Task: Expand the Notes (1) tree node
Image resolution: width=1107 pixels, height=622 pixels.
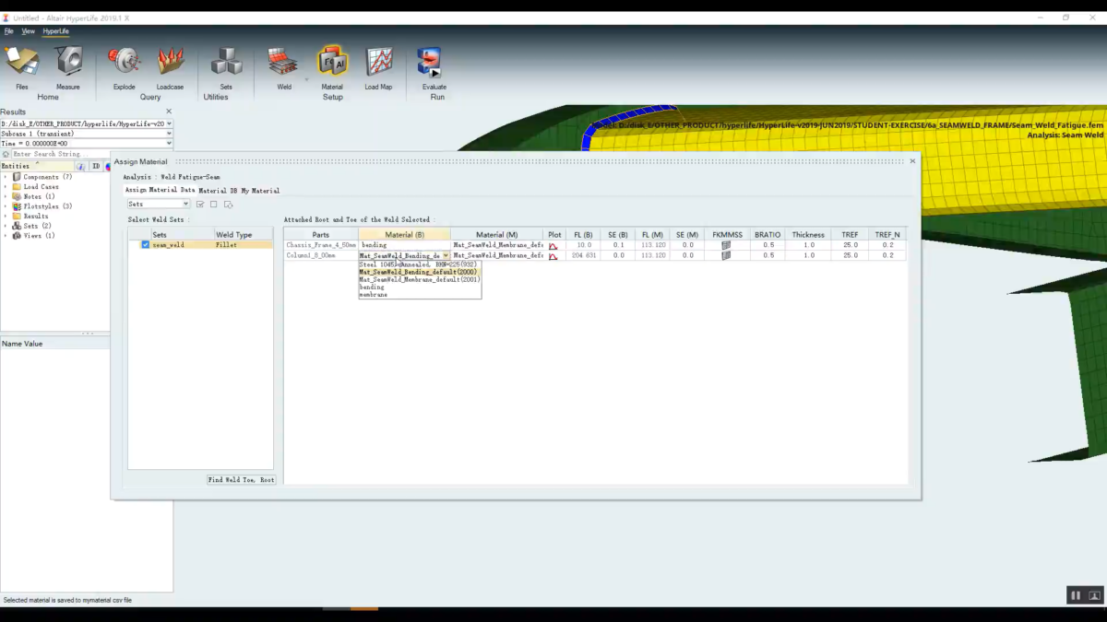Action: (x=6, y=196)
